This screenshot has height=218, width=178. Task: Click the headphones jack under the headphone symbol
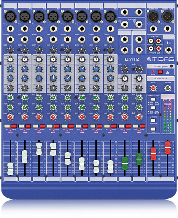pyautogui.click(x=168, y=50)
